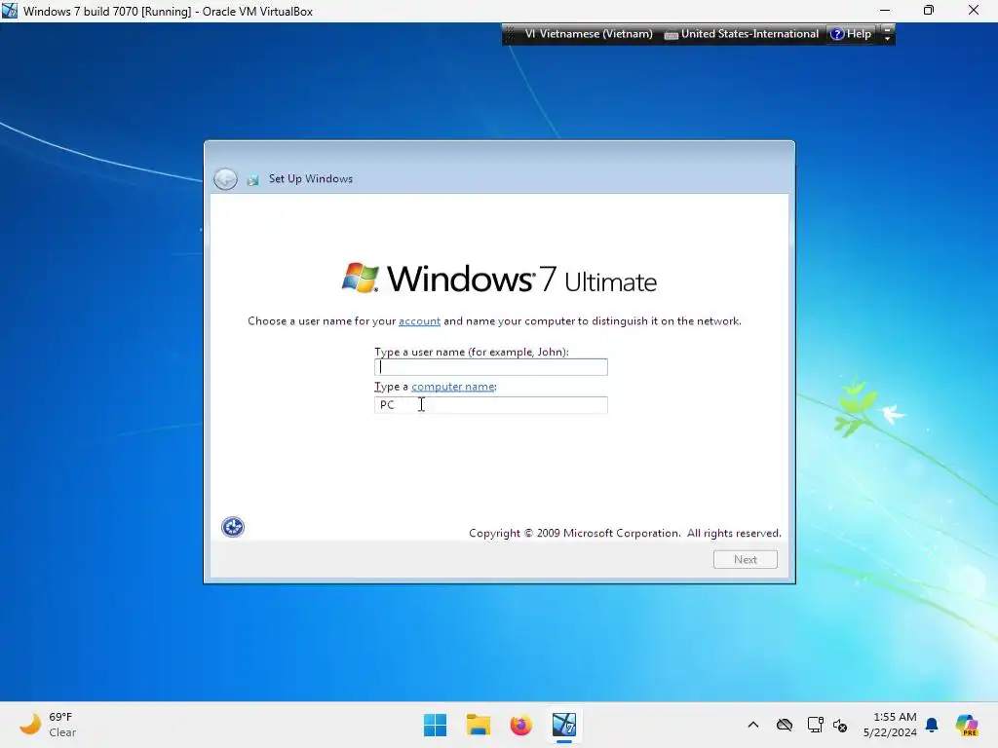
Task: Open the computer name help link
Action: click(x=452, y=387)
